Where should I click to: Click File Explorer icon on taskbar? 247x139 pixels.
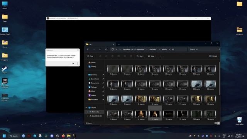69,136
